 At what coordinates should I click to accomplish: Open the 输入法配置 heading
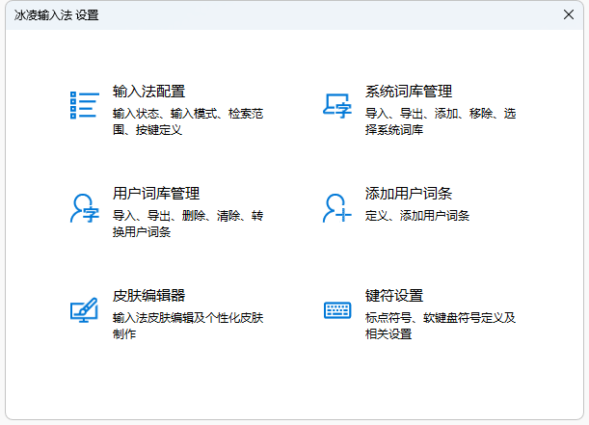tap(148, 92)
